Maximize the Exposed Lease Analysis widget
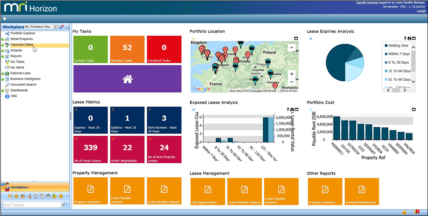Image resolution: width=428 pixels, height=216 pixels. click(x=296, y=109)
